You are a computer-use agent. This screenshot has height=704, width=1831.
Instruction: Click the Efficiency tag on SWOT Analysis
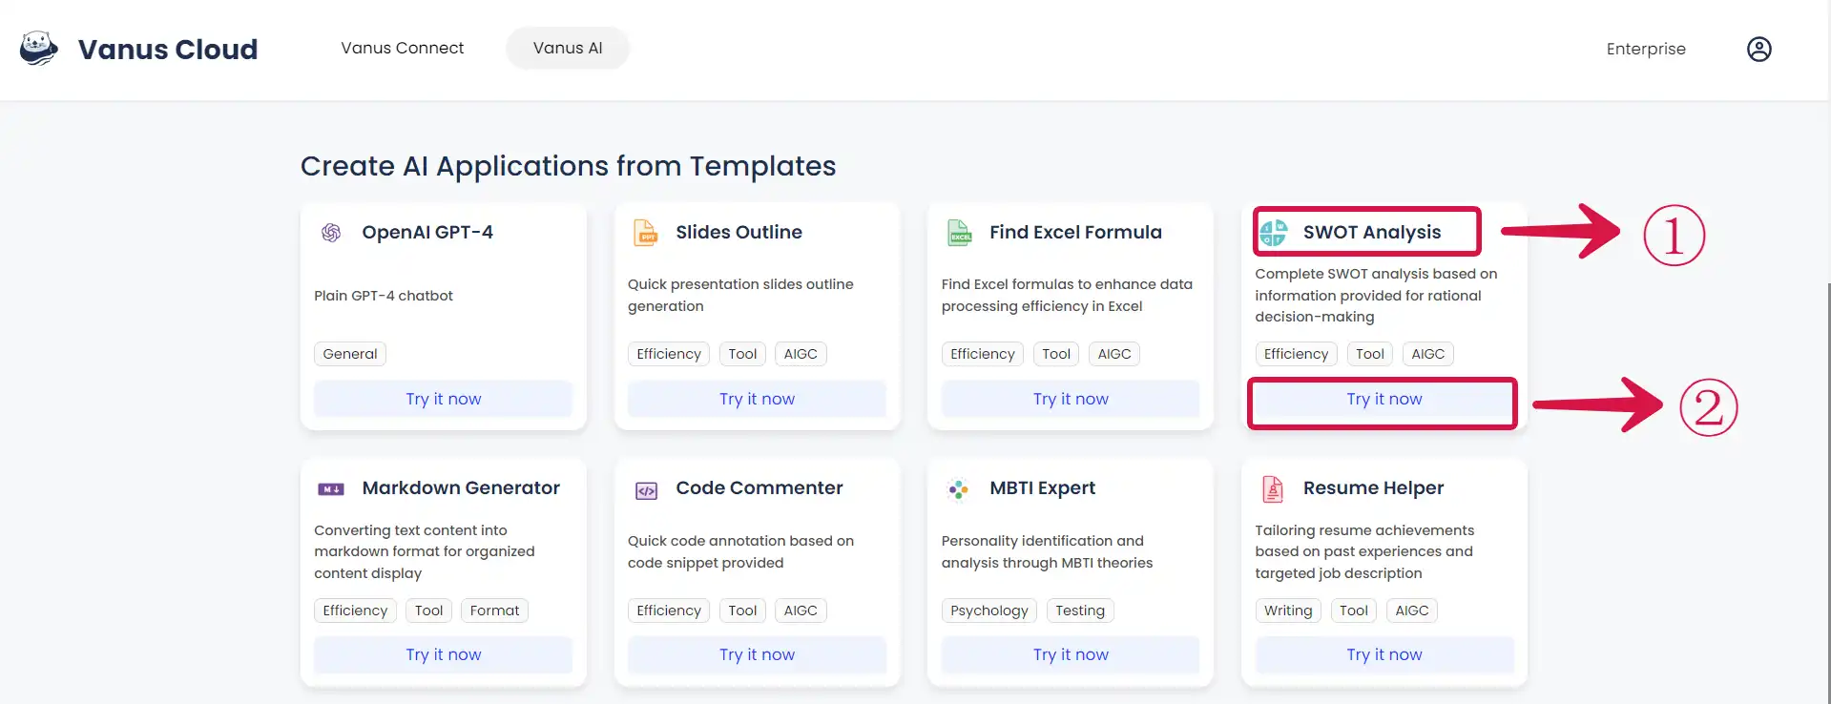[x=1296, y=354]
